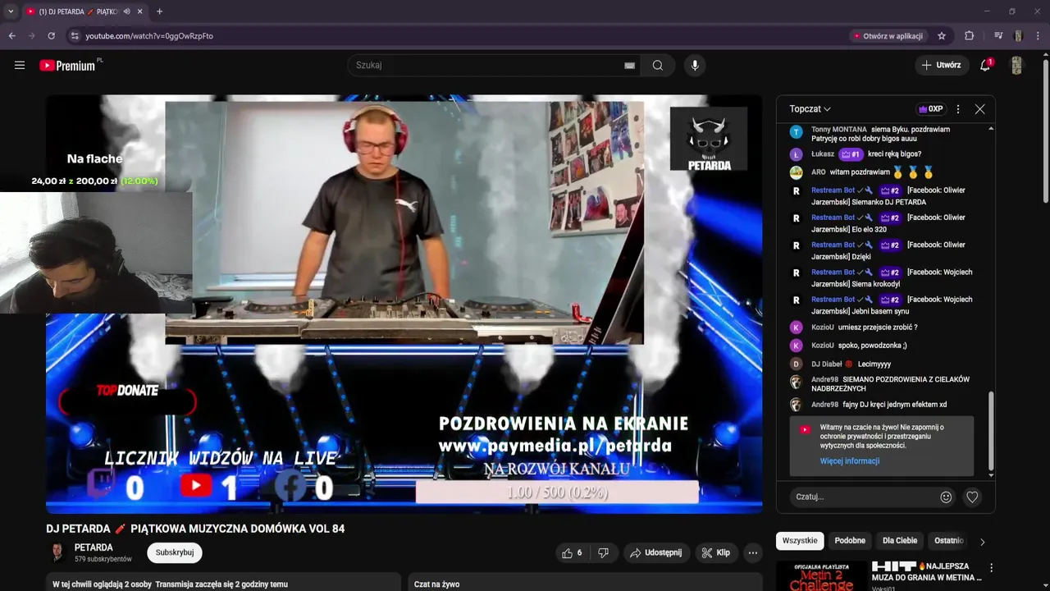This screenshot has width=1050, height=591.
Task: Open the YouTube hamburger guide menu
Action: [20, 65]
